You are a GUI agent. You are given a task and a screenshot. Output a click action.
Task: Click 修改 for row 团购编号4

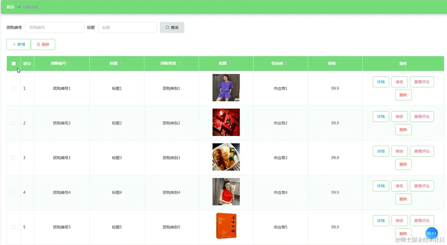[x=400, y=186]
